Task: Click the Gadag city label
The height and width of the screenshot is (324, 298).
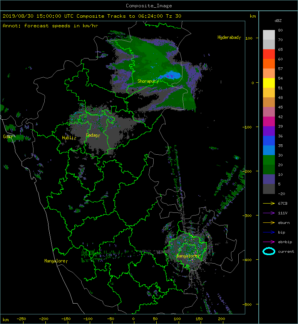Action: [x=93, y=135]
